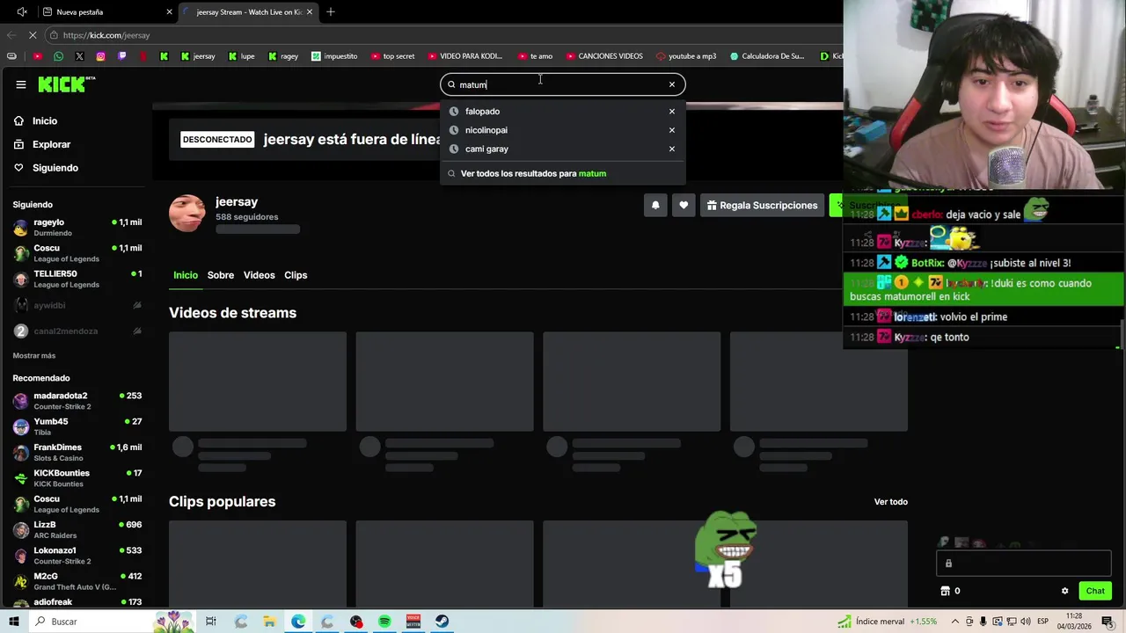1126x633 pixels.
Task: Open chat settings gear icon
Action: point(1064,591)
